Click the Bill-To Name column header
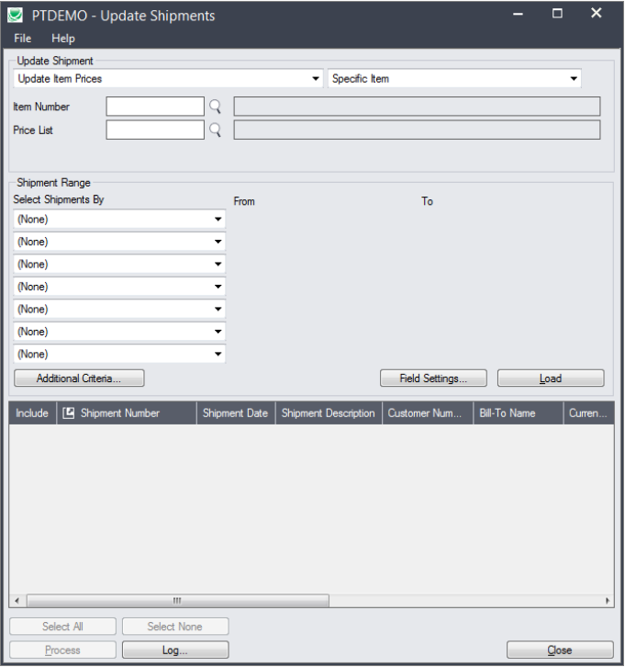This screenshot has height=667, width=625. pyautogui.click(x=519, y=413)
